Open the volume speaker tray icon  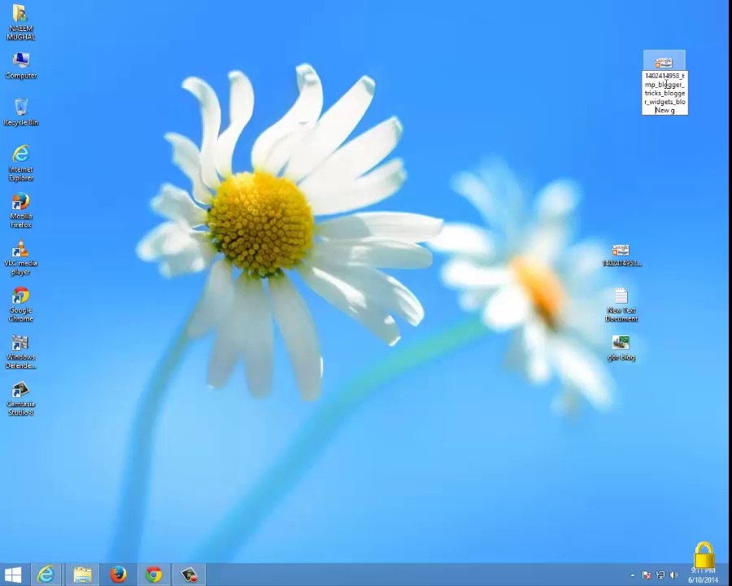coord(673,575)
